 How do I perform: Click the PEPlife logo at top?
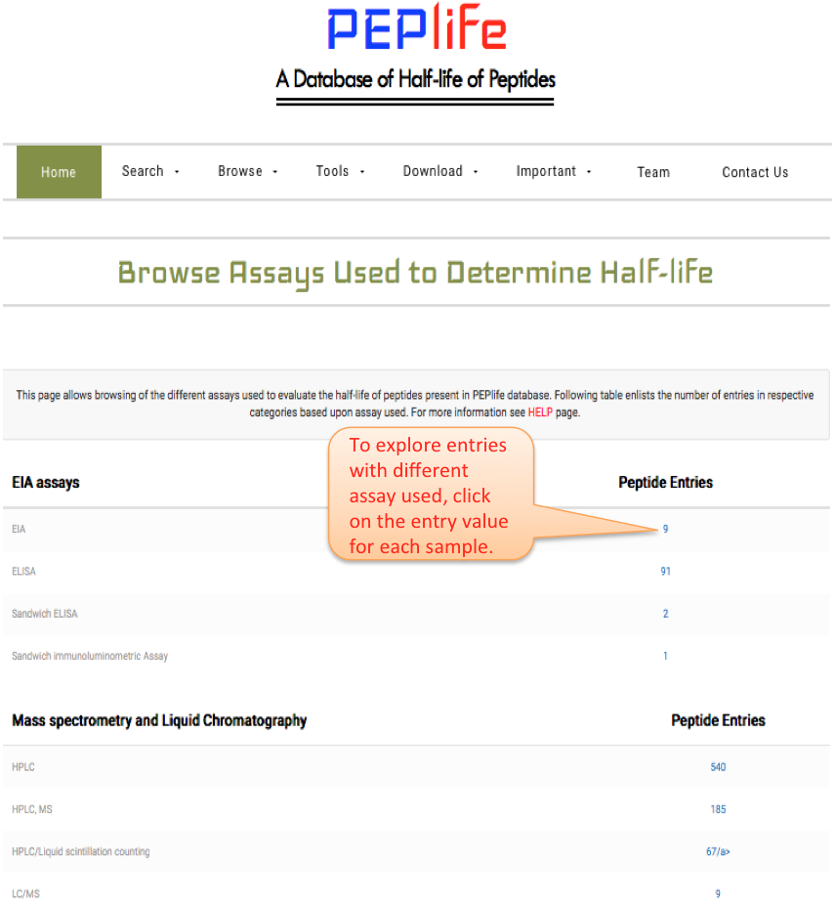coord(416,31)
